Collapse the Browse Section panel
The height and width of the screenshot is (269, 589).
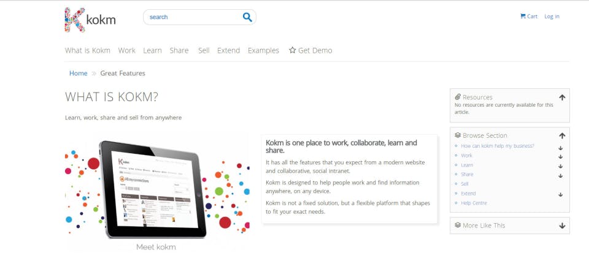tap(562, 135)
